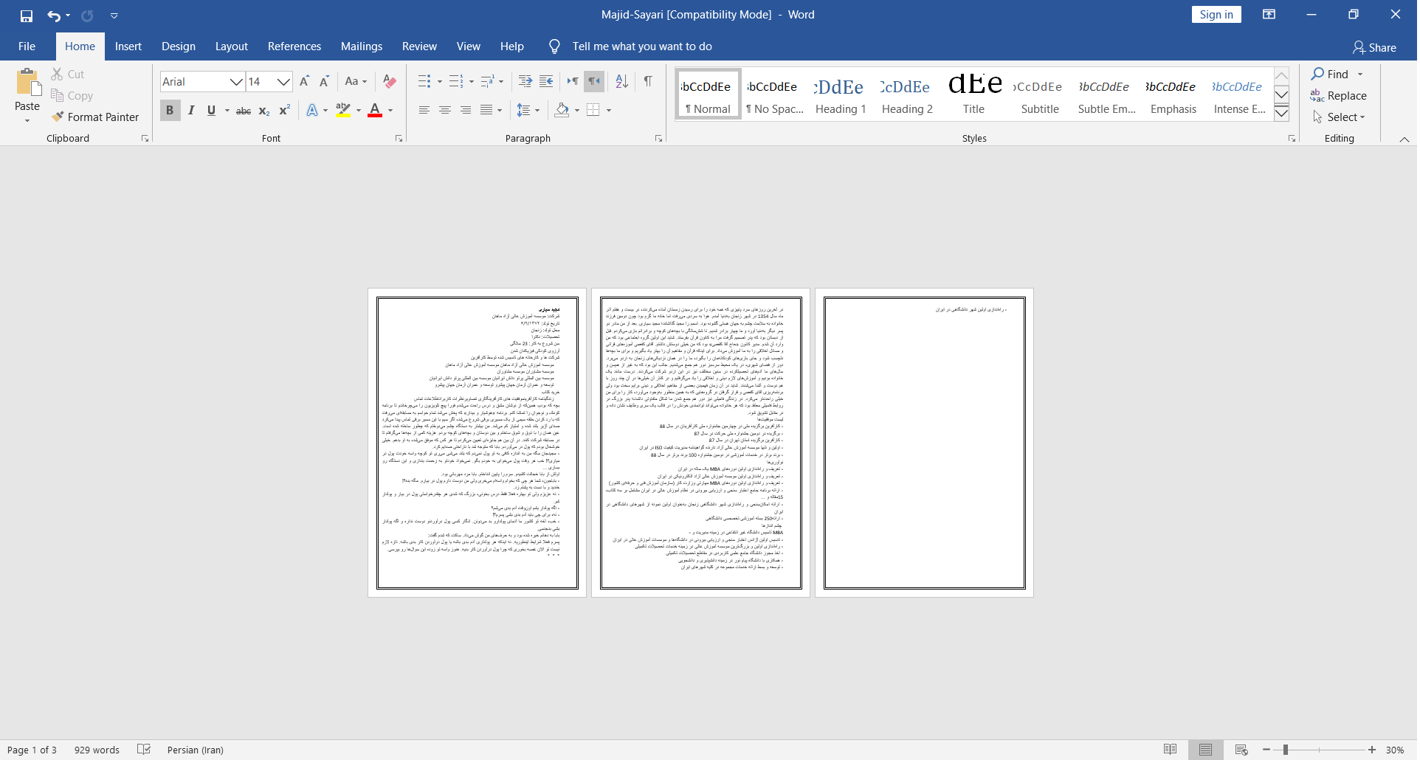Click the Redo icon in the title bar
The image size is (1420, 760).
87,15
